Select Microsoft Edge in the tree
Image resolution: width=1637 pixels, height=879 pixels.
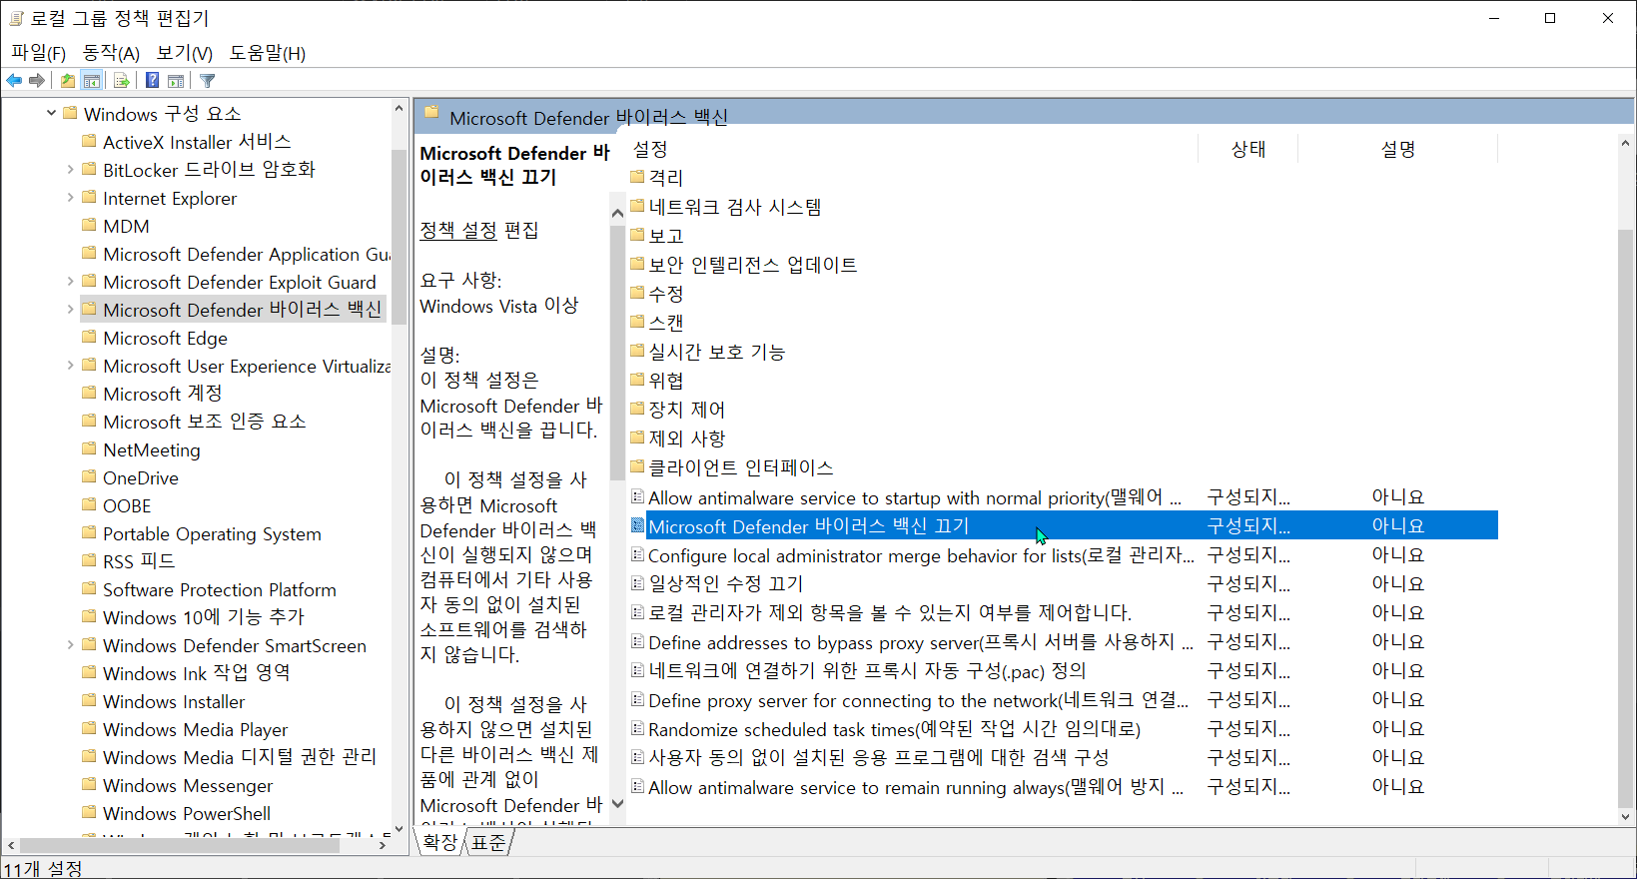(x=165, y=338)
